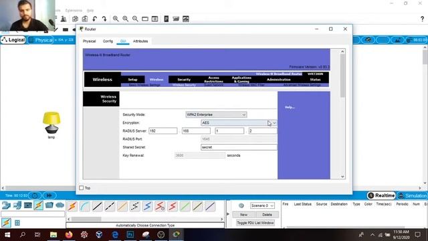428x241 pixels.
Task: Click the first RADIUS Server octet field
Action: [x=163, y=131]
